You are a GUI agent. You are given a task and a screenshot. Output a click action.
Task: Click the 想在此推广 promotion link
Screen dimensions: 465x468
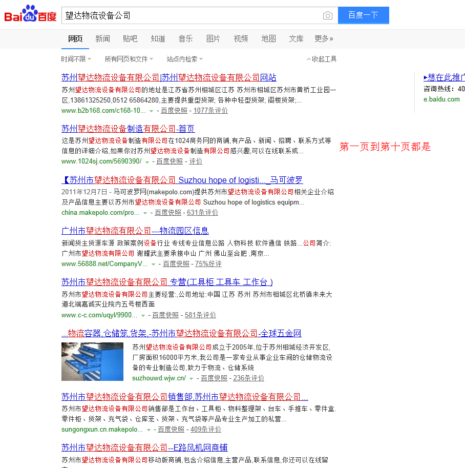tap(444, 77)
